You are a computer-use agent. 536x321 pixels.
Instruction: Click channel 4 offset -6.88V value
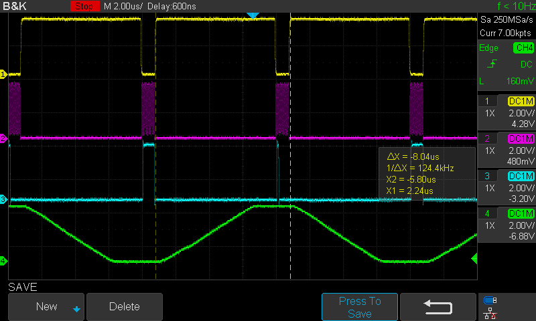coord(521,236)
